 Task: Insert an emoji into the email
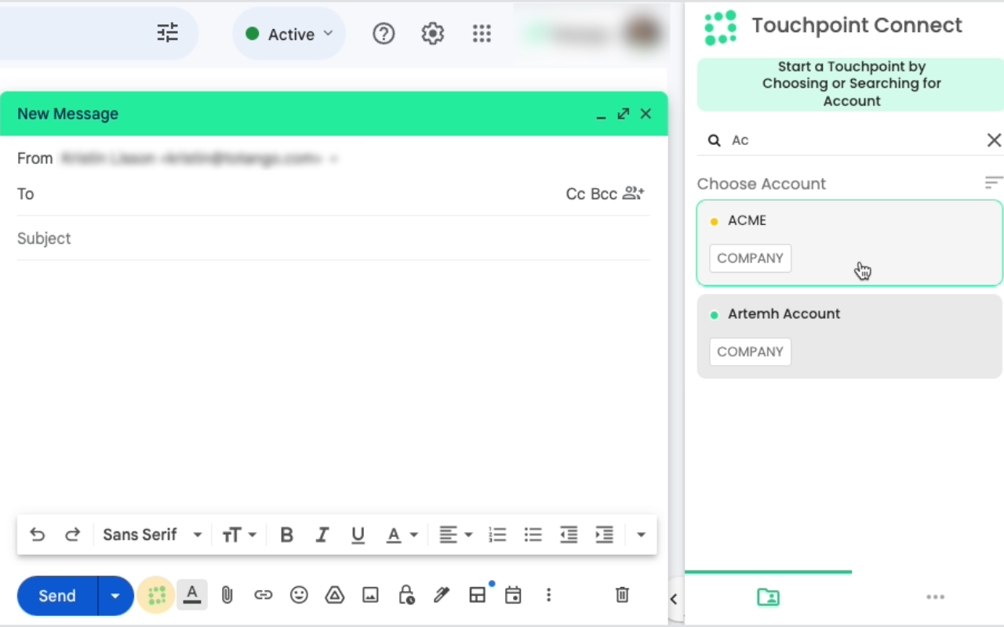[x=299, y=595]
